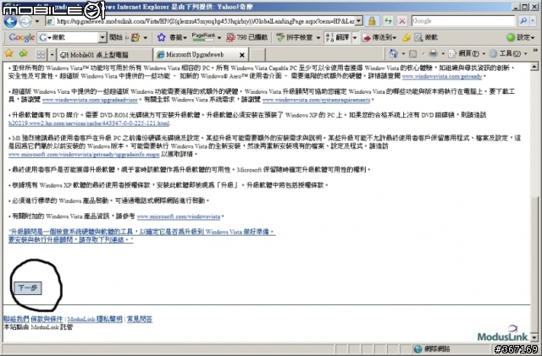
Task: Click the 開始 search button
Action: point(116,37)
